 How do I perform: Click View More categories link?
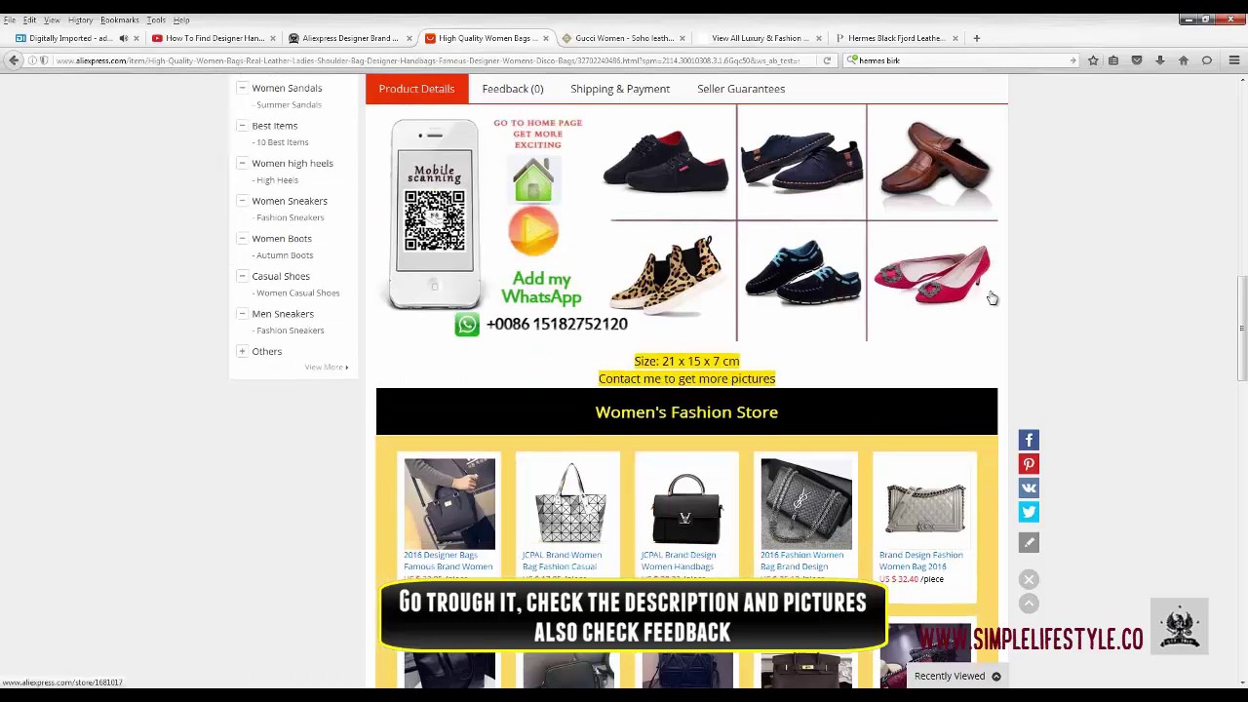tap(326, 368)
